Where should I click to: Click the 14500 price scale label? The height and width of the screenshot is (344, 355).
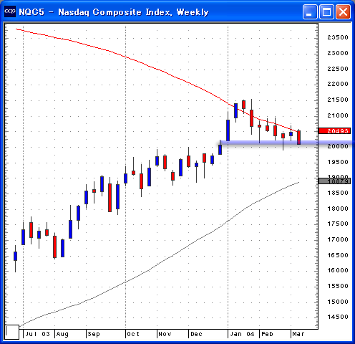coord(338,317)
